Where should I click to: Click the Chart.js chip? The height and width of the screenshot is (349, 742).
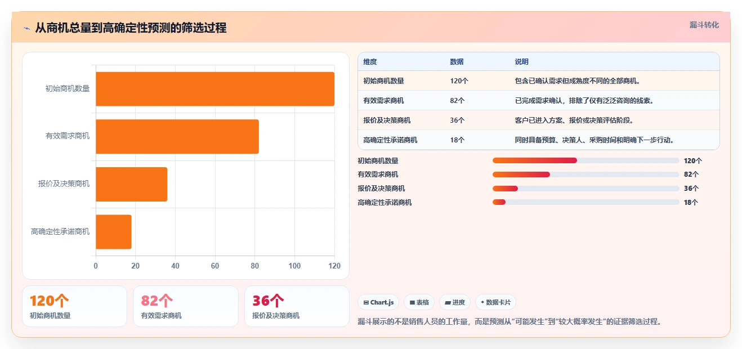tap(378, 302)
